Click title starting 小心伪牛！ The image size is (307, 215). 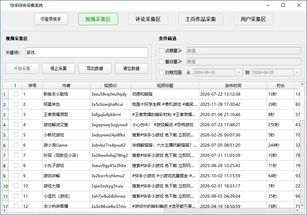(165, 125)
